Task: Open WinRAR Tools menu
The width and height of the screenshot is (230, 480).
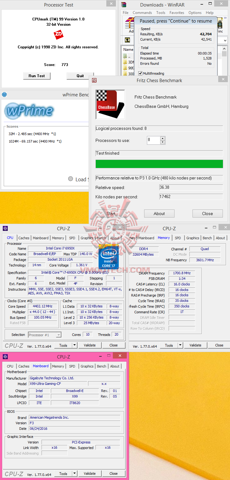Action: 161,13
